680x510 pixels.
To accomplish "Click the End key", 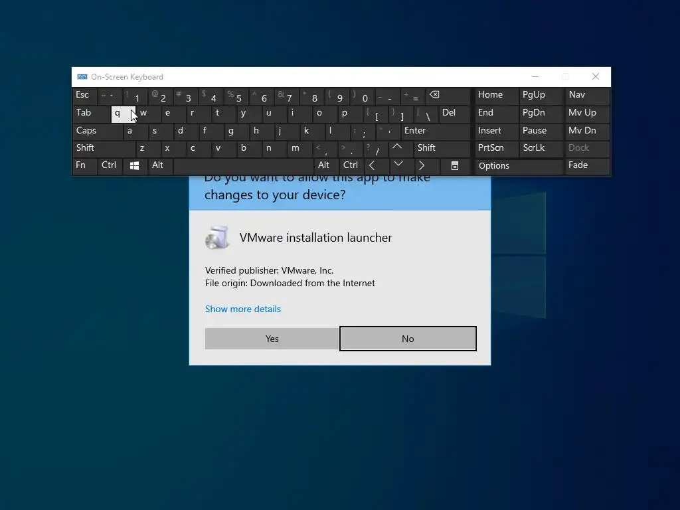I will tap(497, 114).
